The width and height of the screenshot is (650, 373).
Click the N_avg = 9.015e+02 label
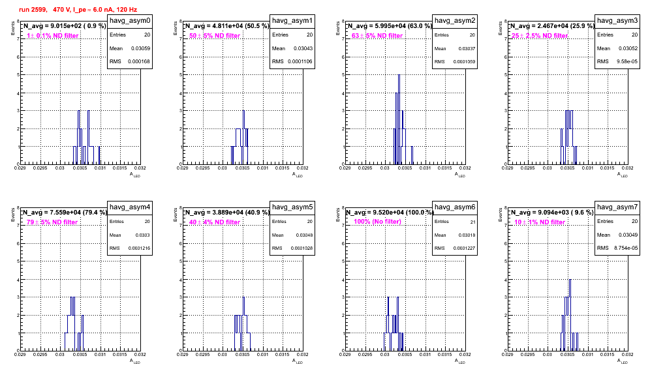[64, 26]
